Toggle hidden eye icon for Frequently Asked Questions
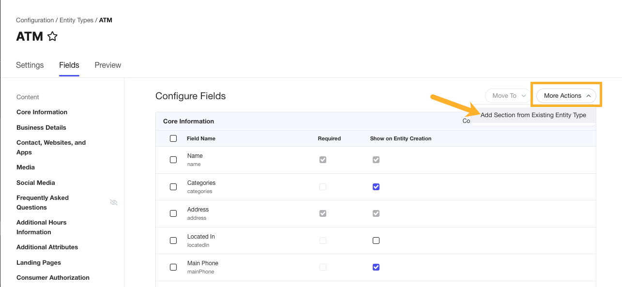The image size is (622, 287). pyautogui.click(x=114, y=202)
